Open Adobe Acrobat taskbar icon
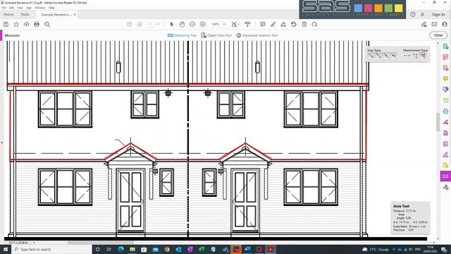 click(271, 249)
